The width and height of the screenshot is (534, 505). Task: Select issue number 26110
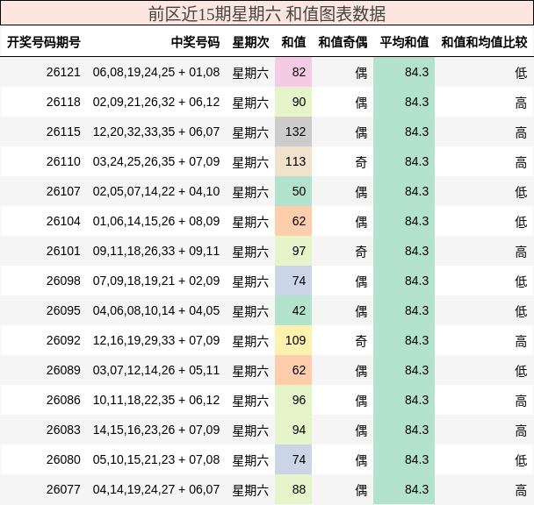point(63,161)
